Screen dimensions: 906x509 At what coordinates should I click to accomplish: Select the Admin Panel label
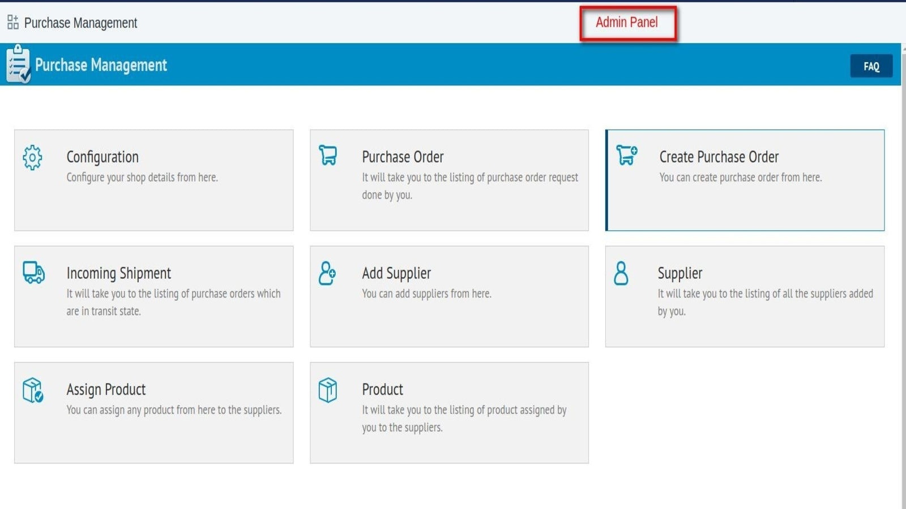click(627, 22)
